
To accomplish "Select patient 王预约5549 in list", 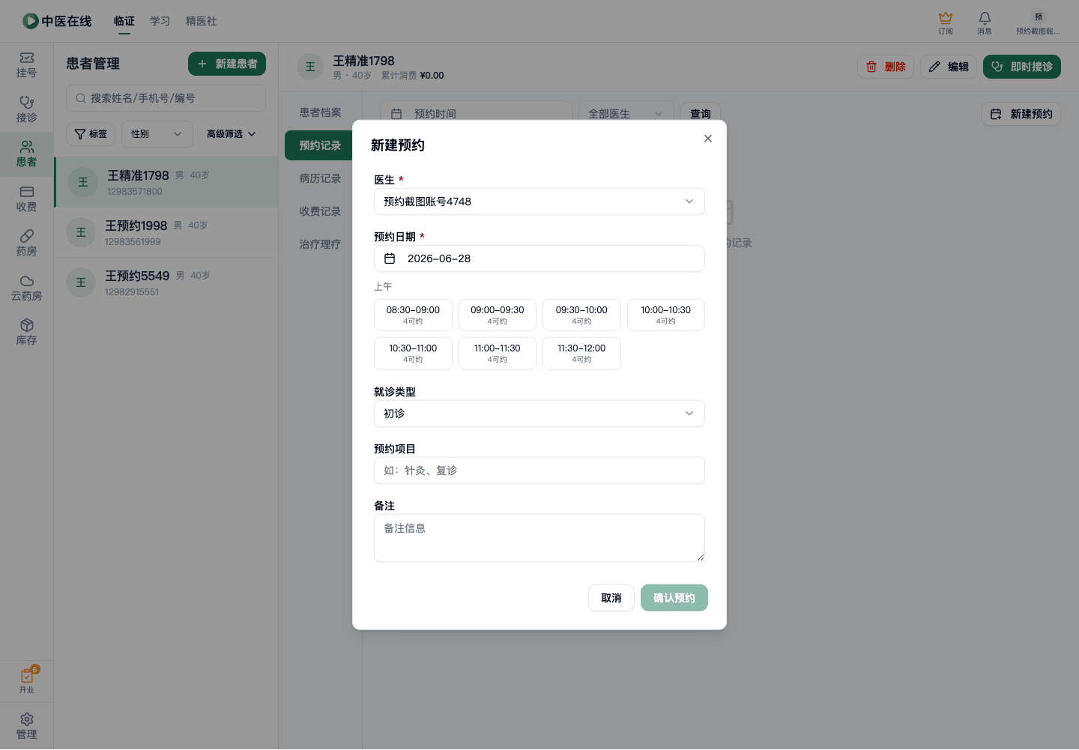I will pyautogui.click(x=166, y=282).
